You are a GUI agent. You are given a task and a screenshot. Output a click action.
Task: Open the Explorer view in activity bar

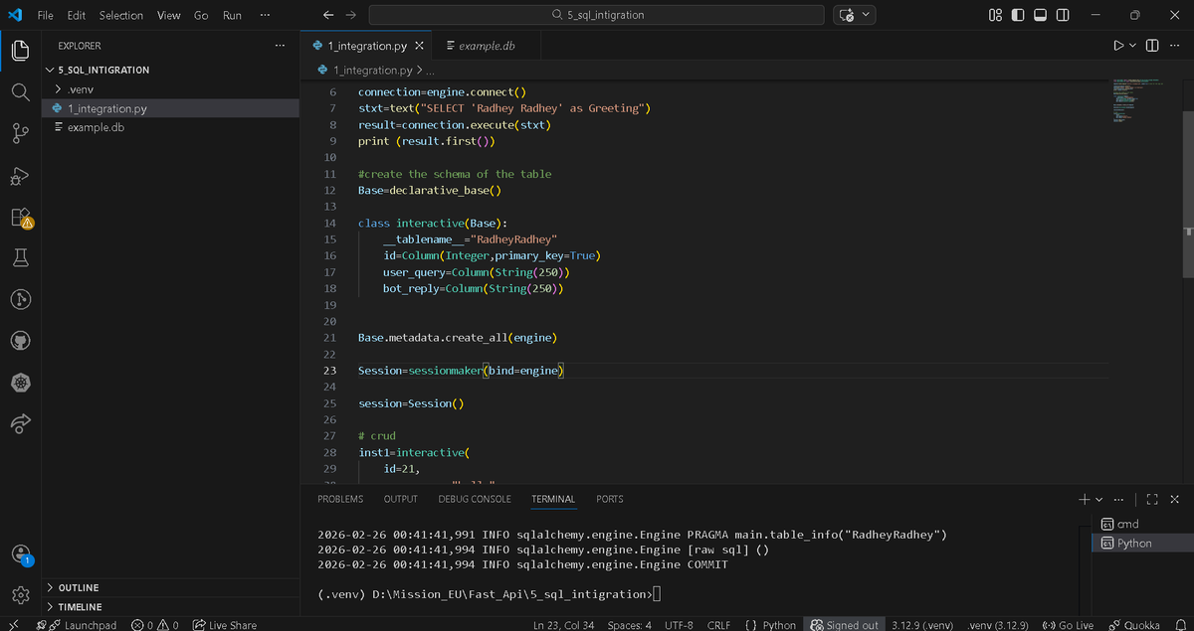(x=20, y=50)
